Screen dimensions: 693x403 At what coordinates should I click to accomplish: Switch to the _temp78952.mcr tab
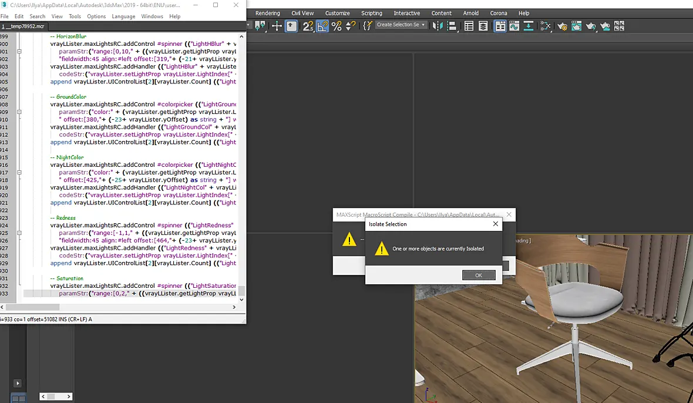(23, 26)
